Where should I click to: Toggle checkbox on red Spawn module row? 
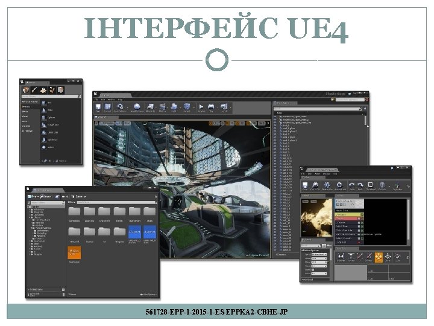362,219
